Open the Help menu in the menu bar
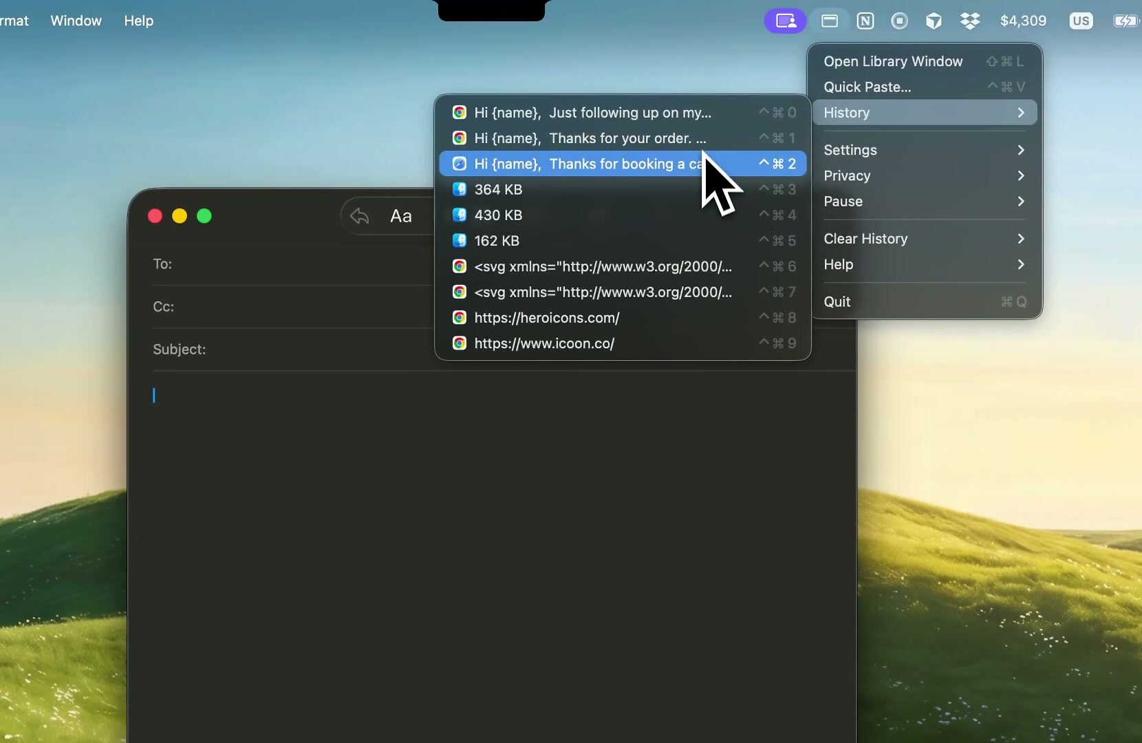Image resolution: width=1142 pixels, height=743 pixels. 138,21
